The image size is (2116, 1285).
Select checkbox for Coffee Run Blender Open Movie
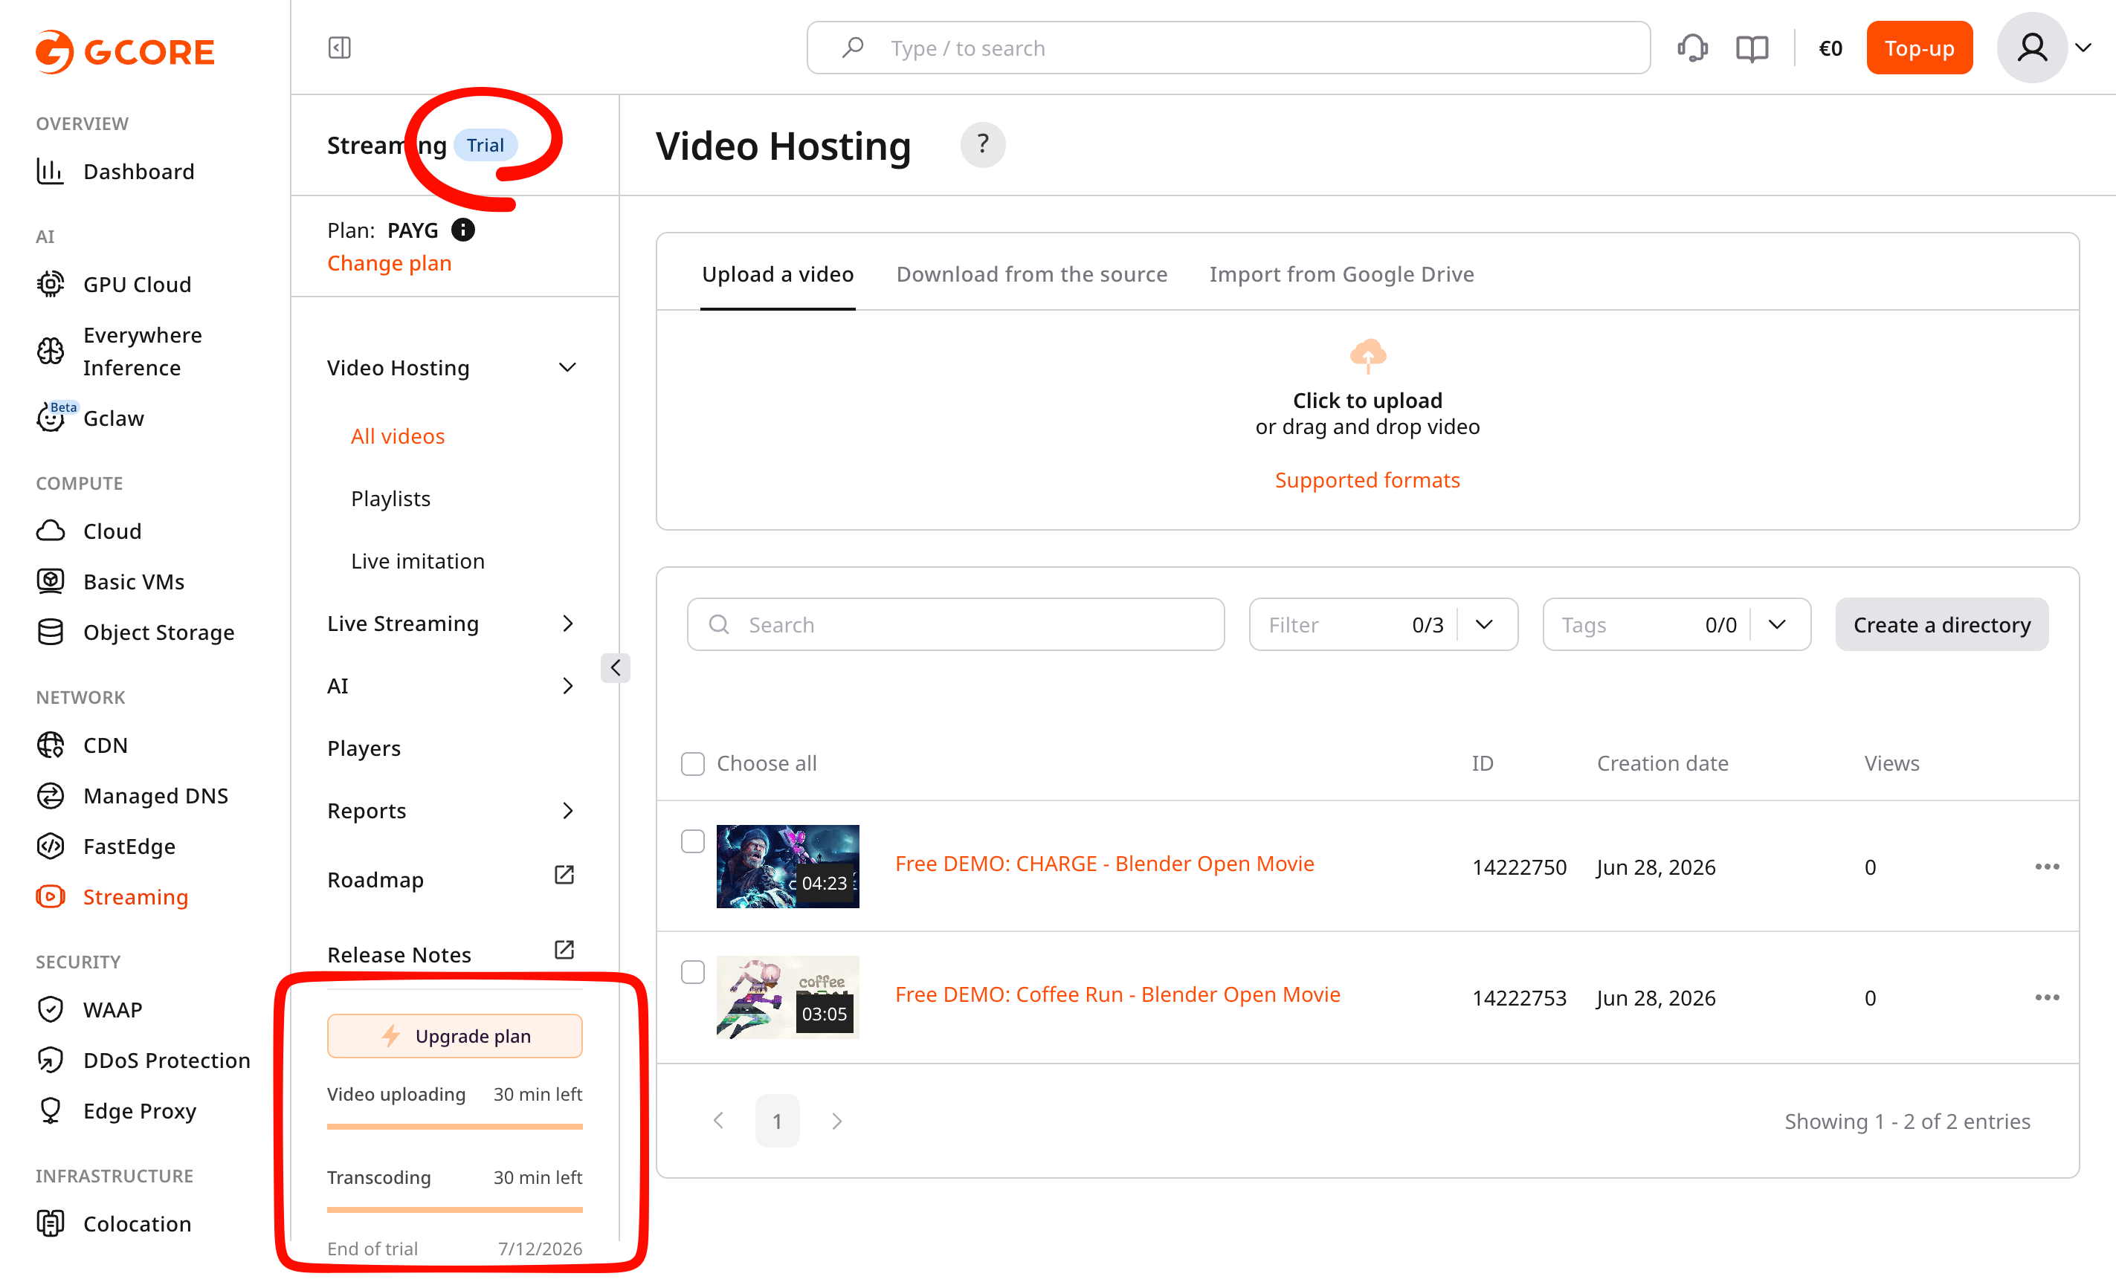click(692, 971)
